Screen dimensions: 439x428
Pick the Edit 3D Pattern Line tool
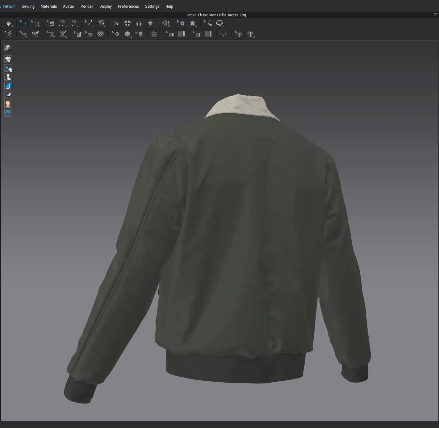pyautogui.click(x=24, y=34)
